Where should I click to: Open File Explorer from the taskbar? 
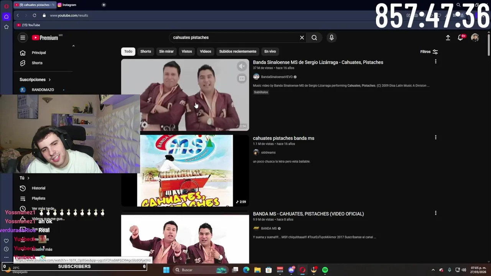pyautogui.click(x=257, y=270)
